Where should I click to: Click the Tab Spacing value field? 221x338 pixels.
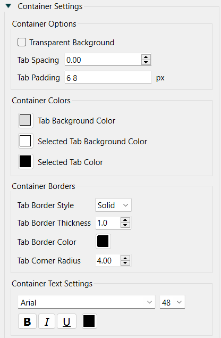point(103,60)
